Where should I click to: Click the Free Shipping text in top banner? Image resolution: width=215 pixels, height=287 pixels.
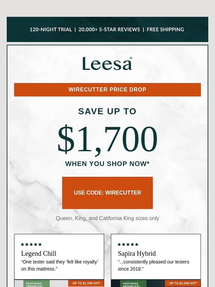pos(165,30)
